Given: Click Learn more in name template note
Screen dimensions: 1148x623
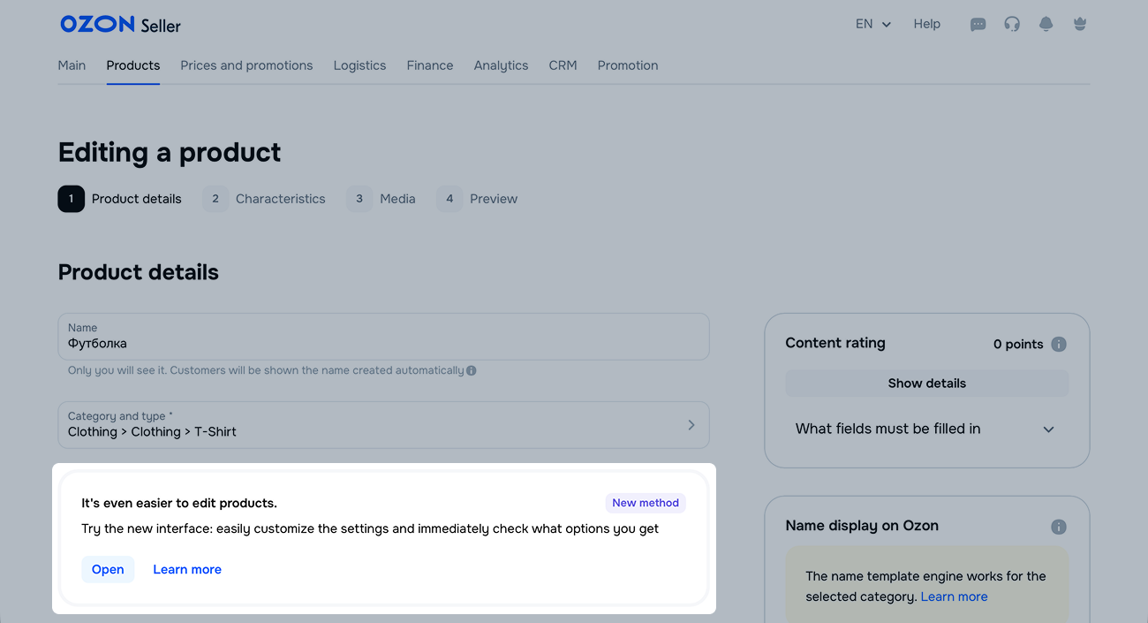Looking at the screenshot, I should 954,597.
